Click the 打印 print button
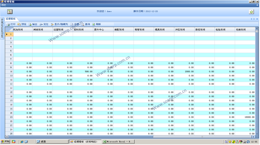 click(x=11, y=24)
